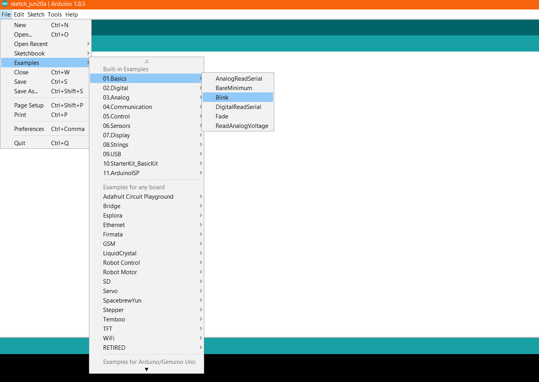Click Print menu item
Image resolution: width=539 pixels, height=382 pixels.
(46, 115)
